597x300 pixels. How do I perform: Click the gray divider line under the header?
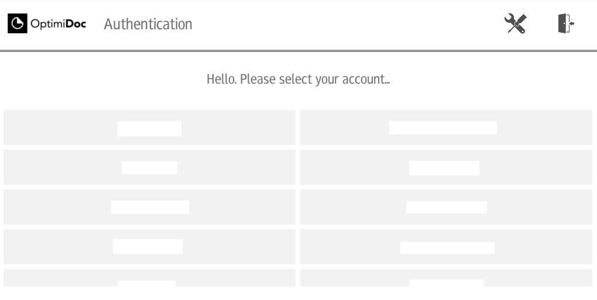298,50
